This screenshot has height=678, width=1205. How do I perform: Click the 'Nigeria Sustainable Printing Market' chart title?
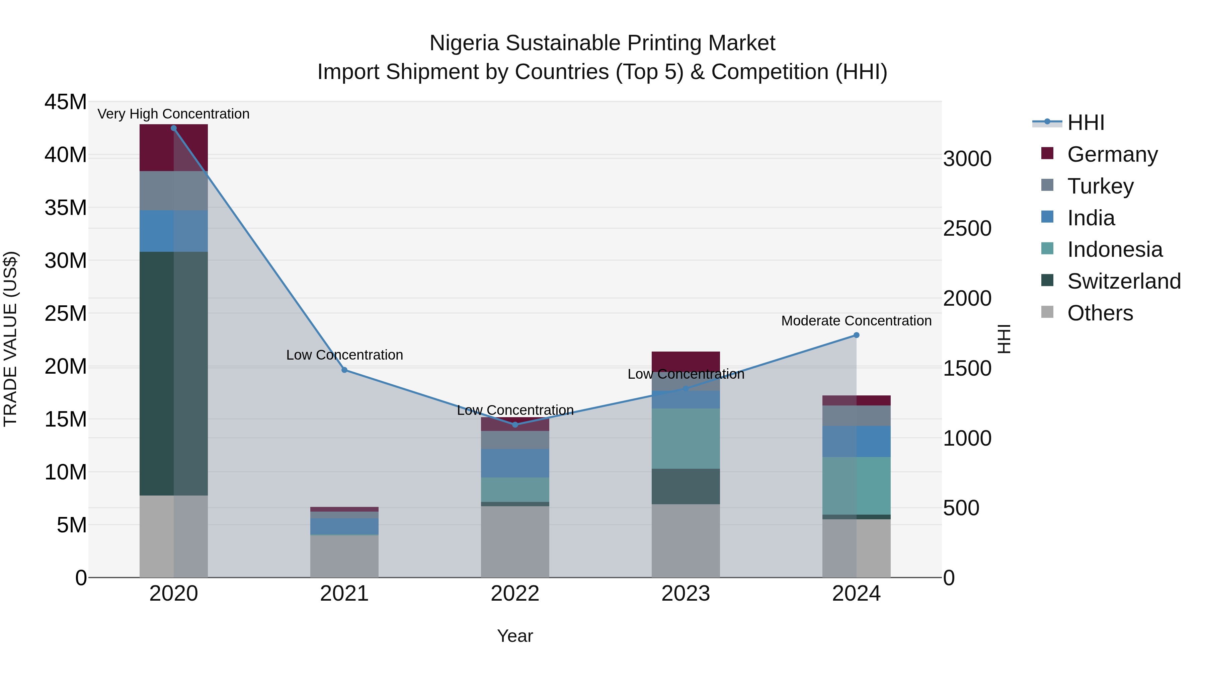[602, 43]
